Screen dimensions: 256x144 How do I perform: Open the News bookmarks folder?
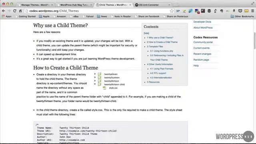tap(102, 16)
